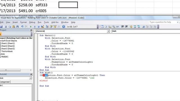Image resolution: width=180 pixels, height=101 pixels.
Task: Open the Format menu
Action: click(x=23, y=22)
